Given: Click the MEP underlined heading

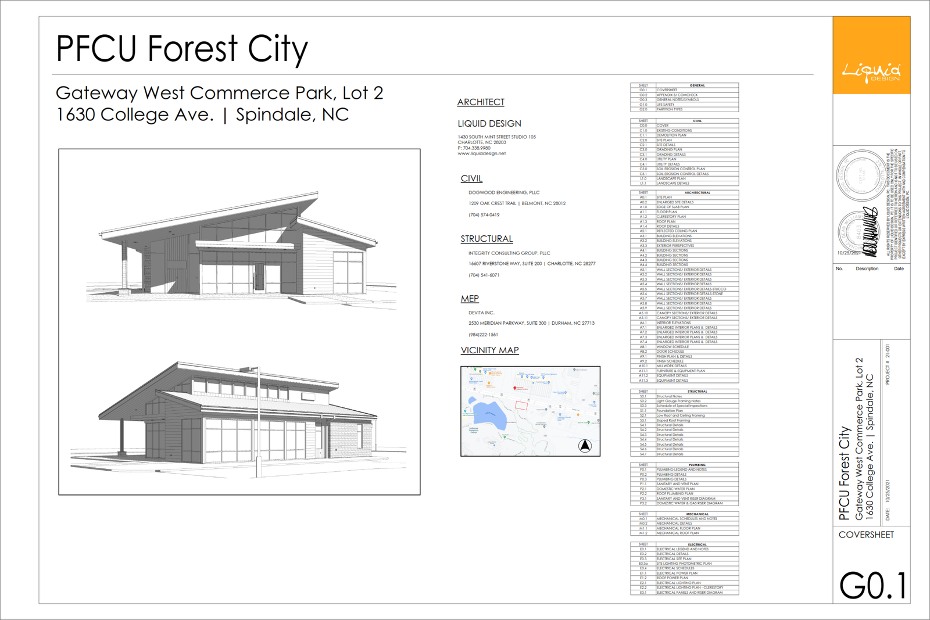Looking at the screenshot, I should click(470, 299).
